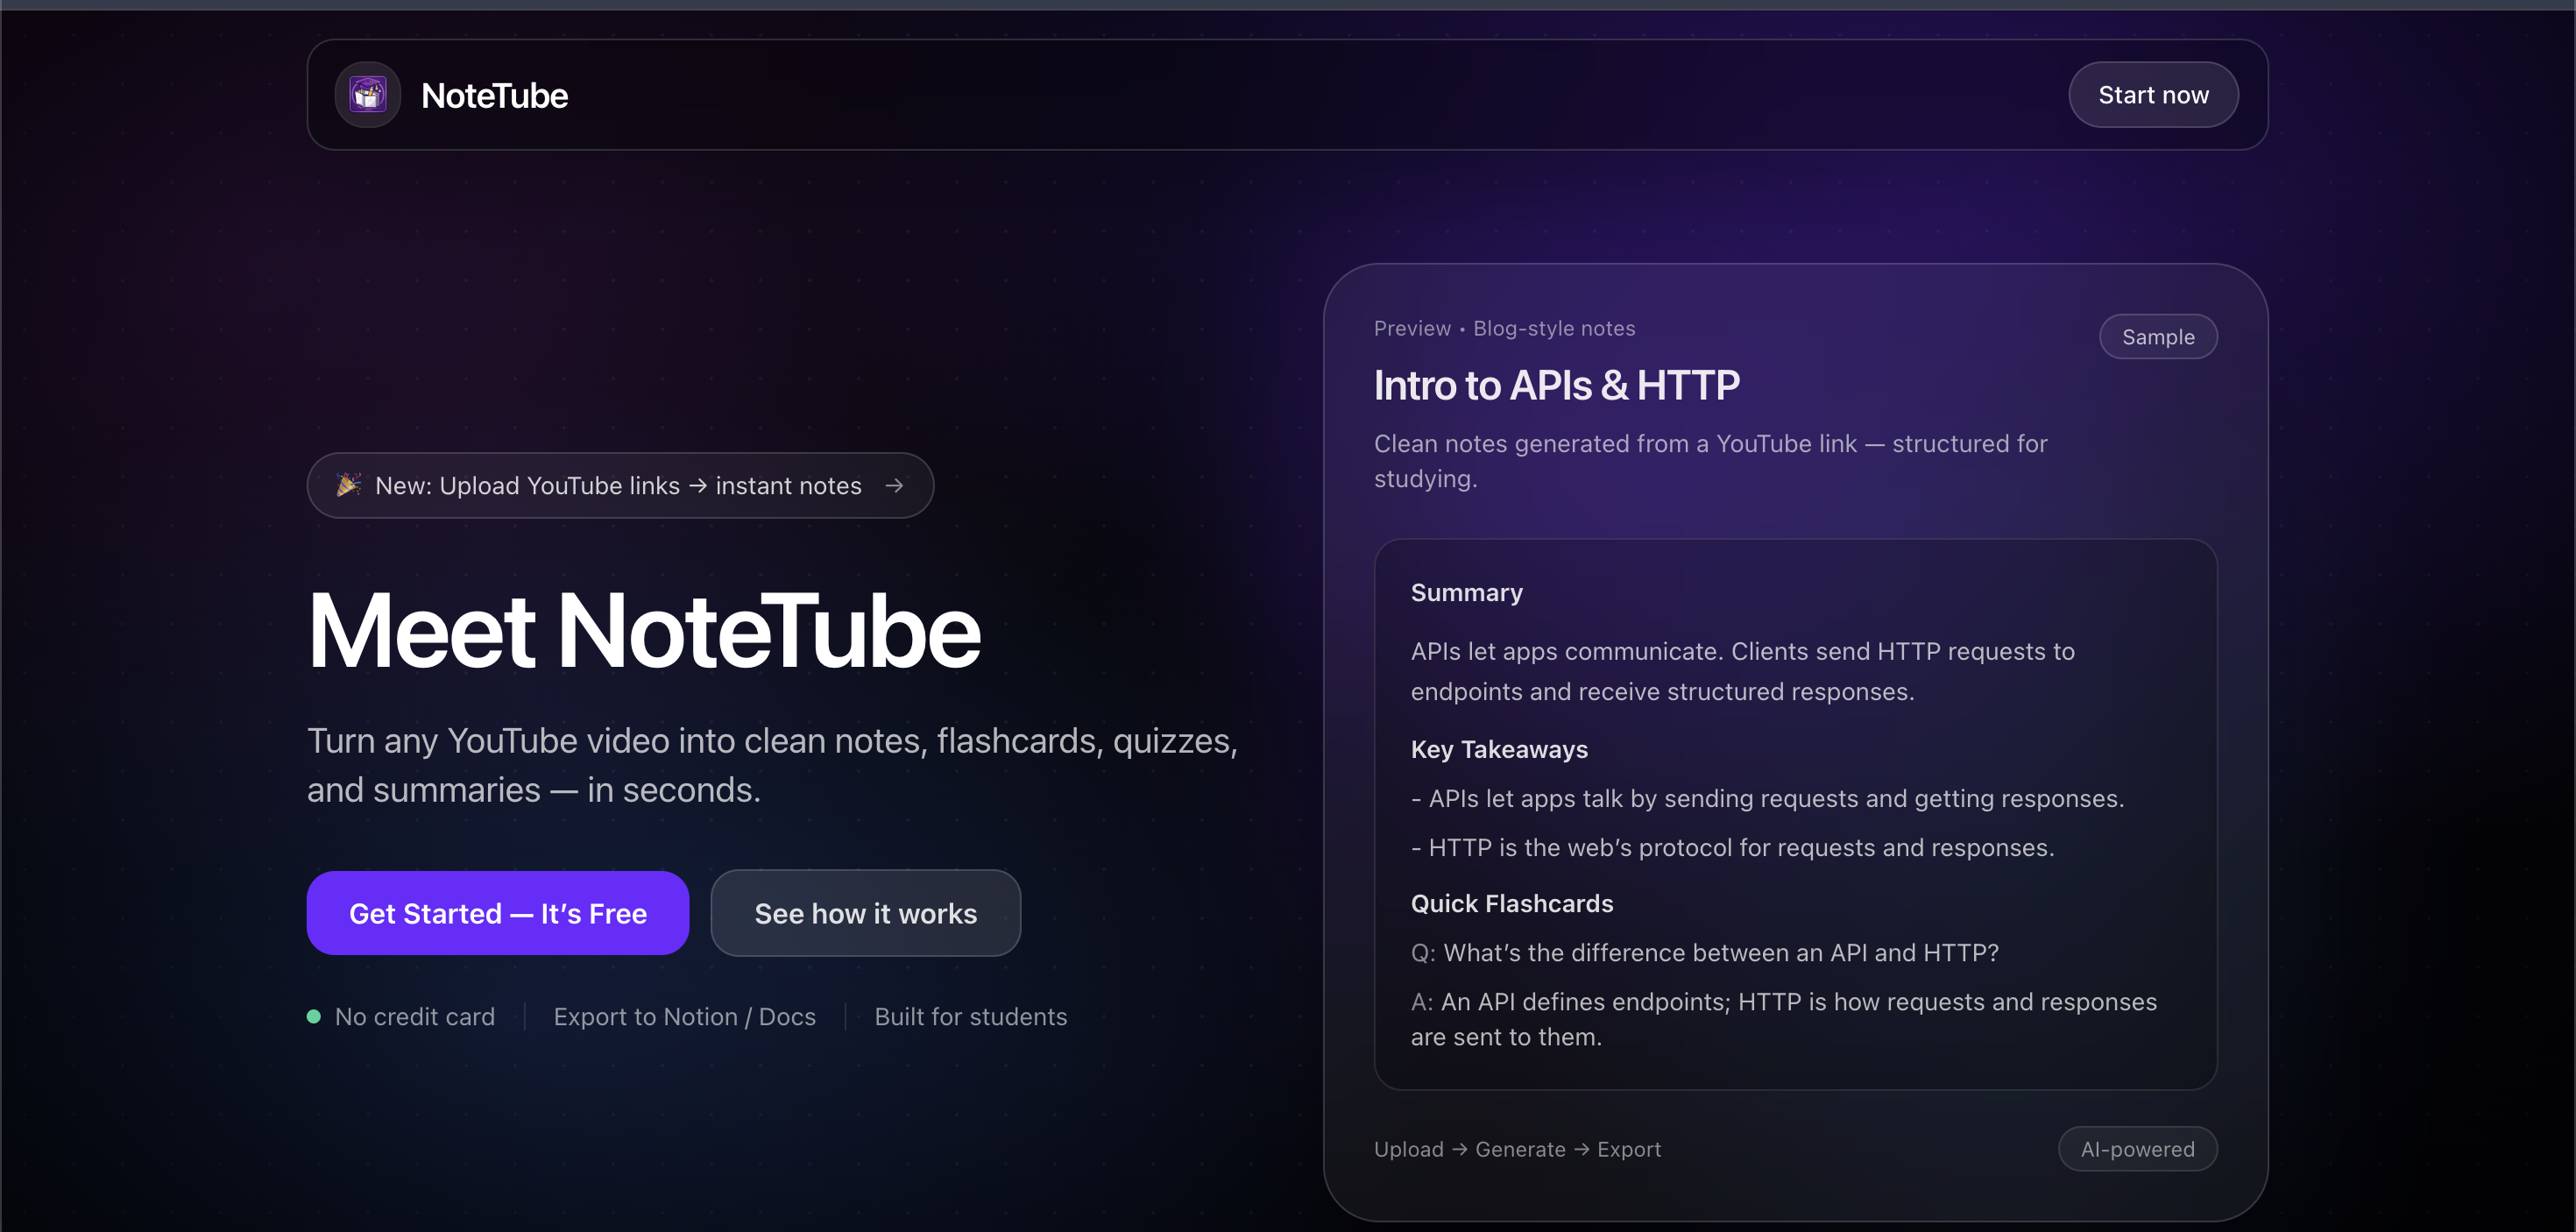Click the 'Key Takeaways' heading
Image resolution: width=2576 pixels, height=1232 pixels.
[x=1499, y=749]
